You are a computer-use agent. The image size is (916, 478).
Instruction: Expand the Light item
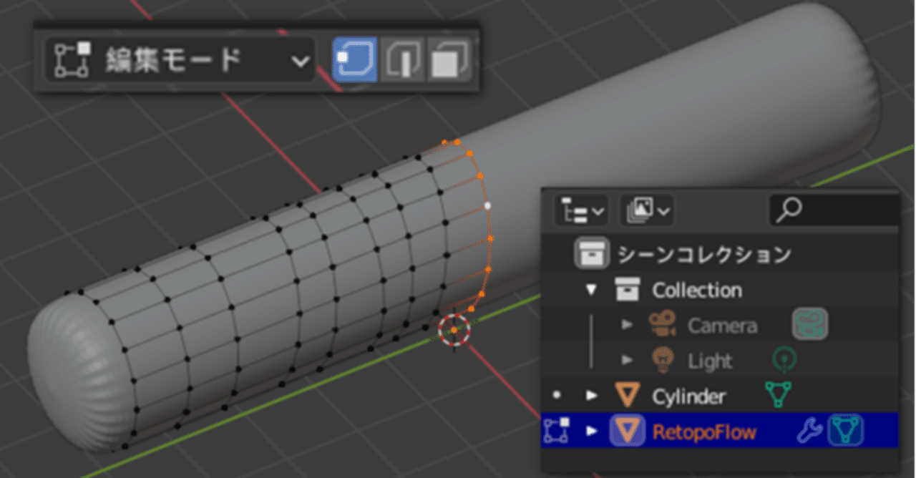click(628, 360)
